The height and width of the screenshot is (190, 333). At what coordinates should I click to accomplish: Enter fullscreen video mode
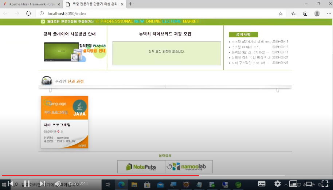tap(325, 184)
